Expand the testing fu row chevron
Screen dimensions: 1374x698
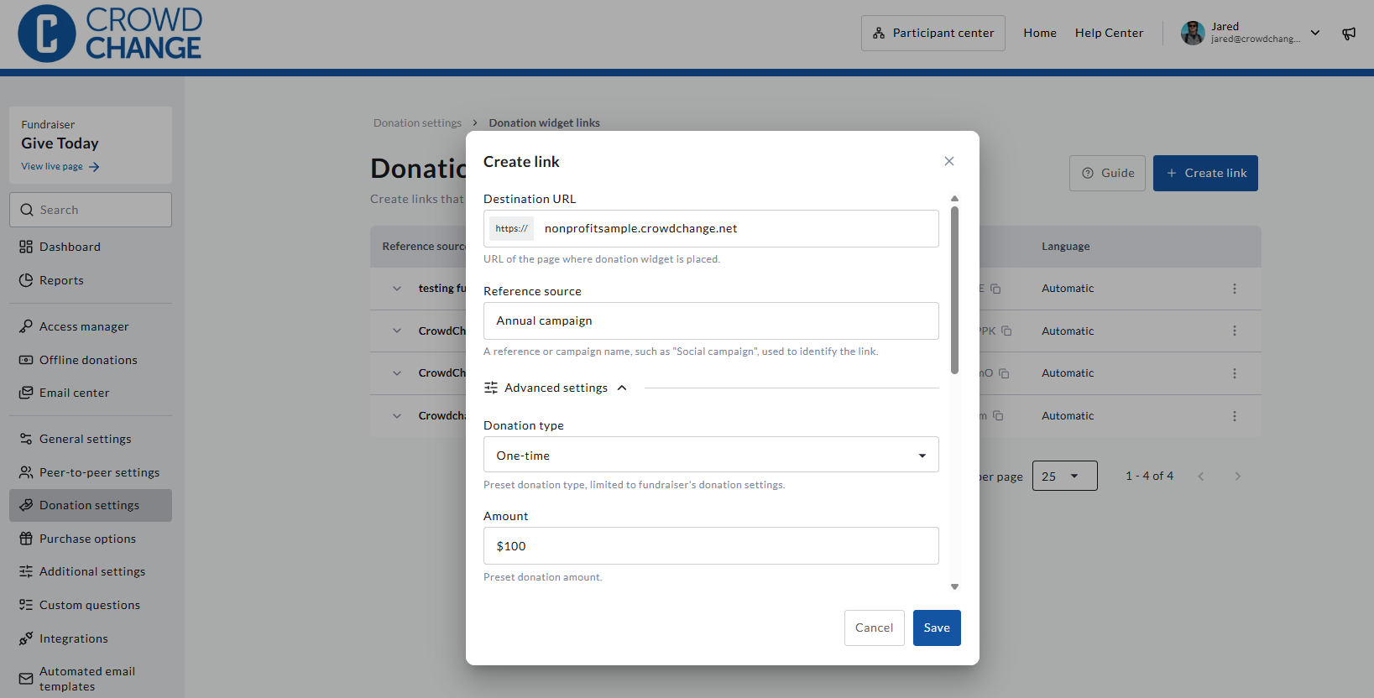click(397, 289)
